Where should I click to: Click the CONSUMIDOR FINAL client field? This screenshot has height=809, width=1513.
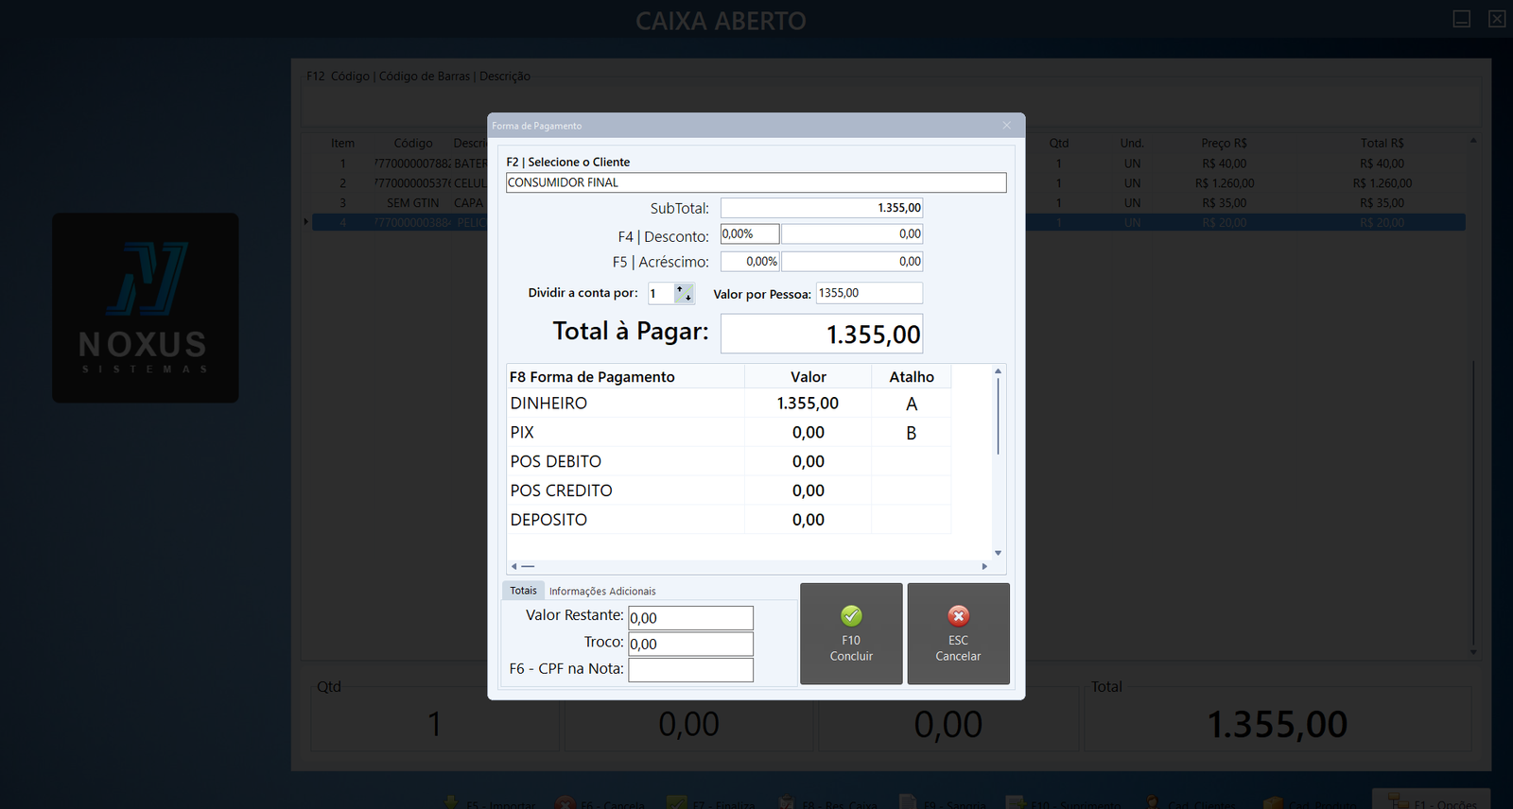pos(756,182)
